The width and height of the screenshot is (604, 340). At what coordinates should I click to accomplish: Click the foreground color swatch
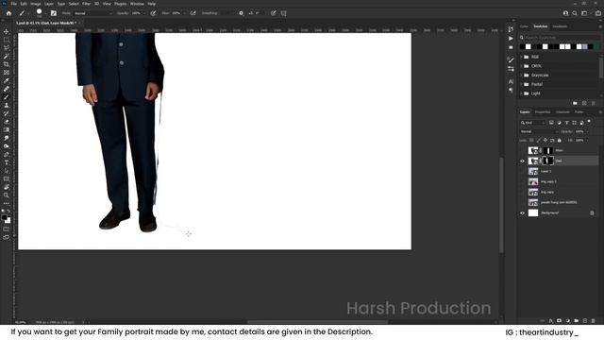pos(4,217)
